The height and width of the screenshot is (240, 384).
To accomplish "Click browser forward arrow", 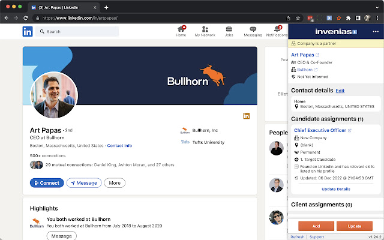I will (x=16, y=18).
